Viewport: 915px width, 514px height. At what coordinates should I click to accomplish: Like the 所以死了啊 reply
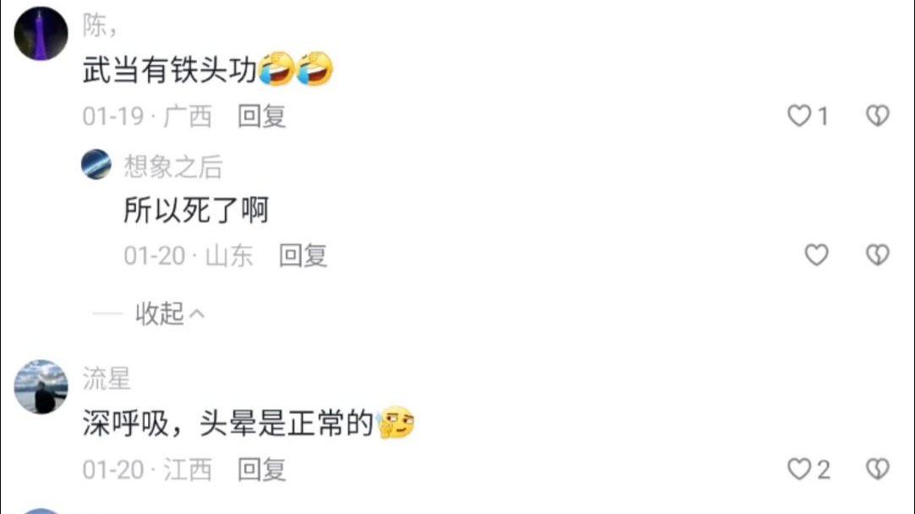pyautogui.click(x=816, y=255)
